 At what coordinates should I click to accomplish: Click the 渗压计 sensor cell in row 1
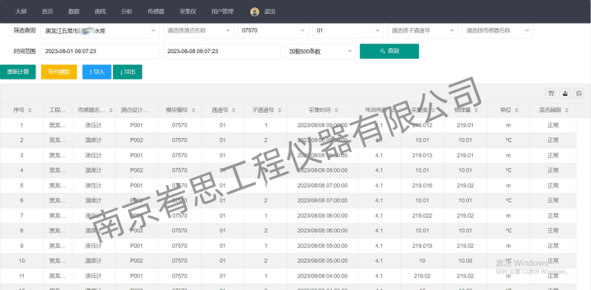94,125
